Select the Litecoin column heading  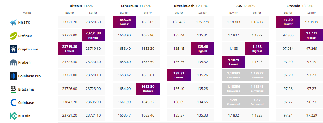tap(293, 6)
